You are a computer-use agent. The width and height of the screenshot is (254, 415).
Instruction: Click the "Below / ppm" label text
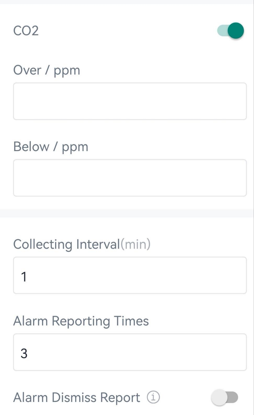(x=51, y=147)
